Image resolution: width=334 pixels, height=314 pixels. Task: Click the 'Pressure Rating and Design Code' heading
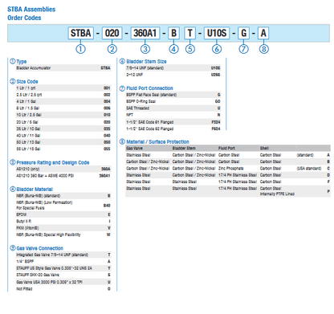(x=53, y=162)
